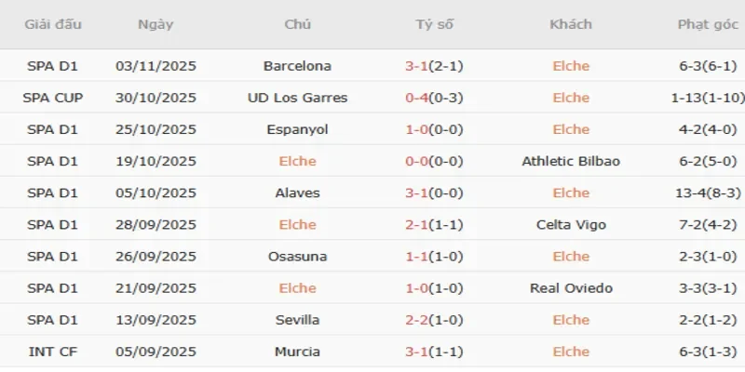Click the 1-13(1-10) corner stat

[706, 98]
